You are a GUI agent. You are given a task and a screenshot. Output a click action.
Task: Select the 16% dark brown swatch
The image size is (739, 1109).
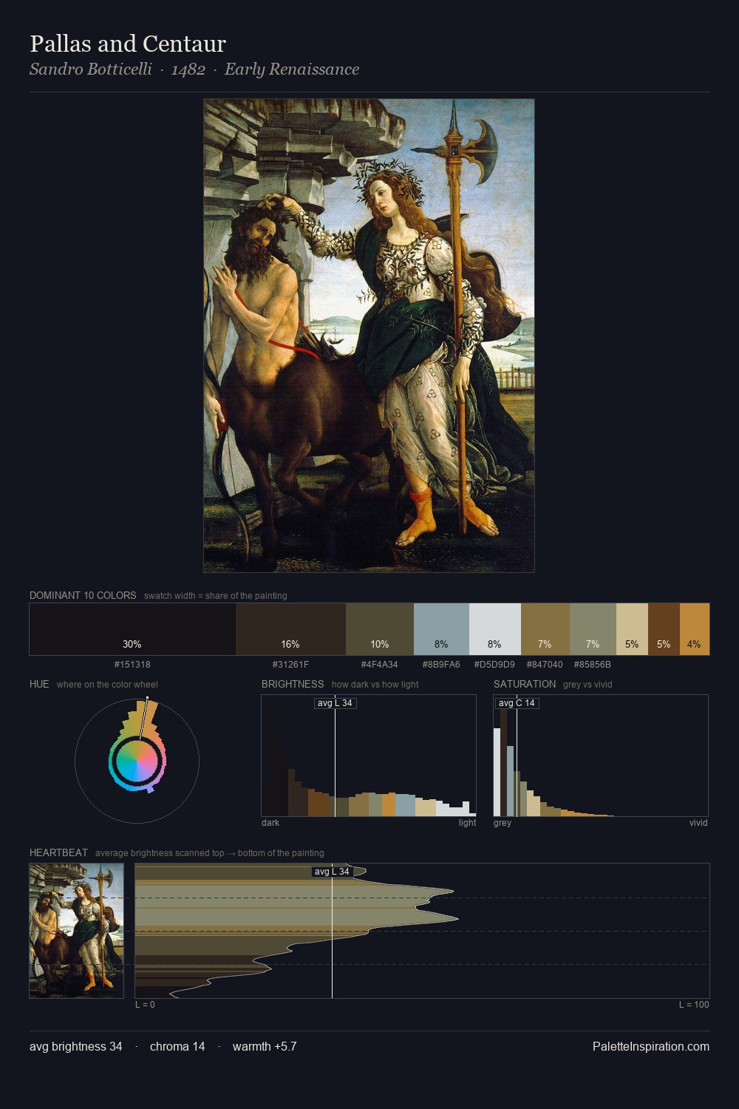pyautogui.click(x=290, y=629)
